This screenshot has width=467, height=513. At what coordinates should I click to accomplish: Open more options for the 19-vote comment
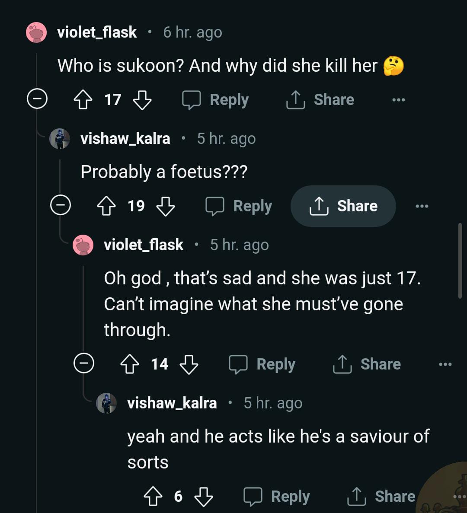click(x=422, y=206)
